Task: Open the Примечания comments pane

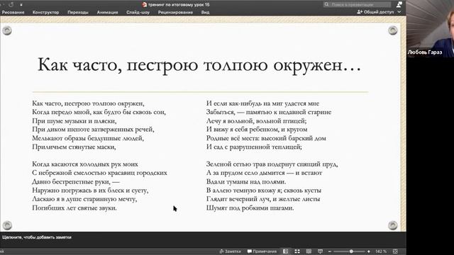Action: (x=262, y=251)
